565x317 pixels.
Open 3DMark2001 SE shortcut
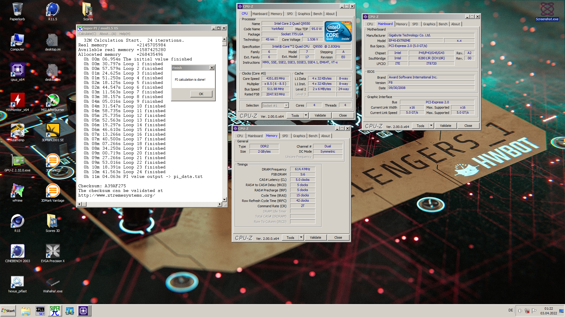coord(53,133)
